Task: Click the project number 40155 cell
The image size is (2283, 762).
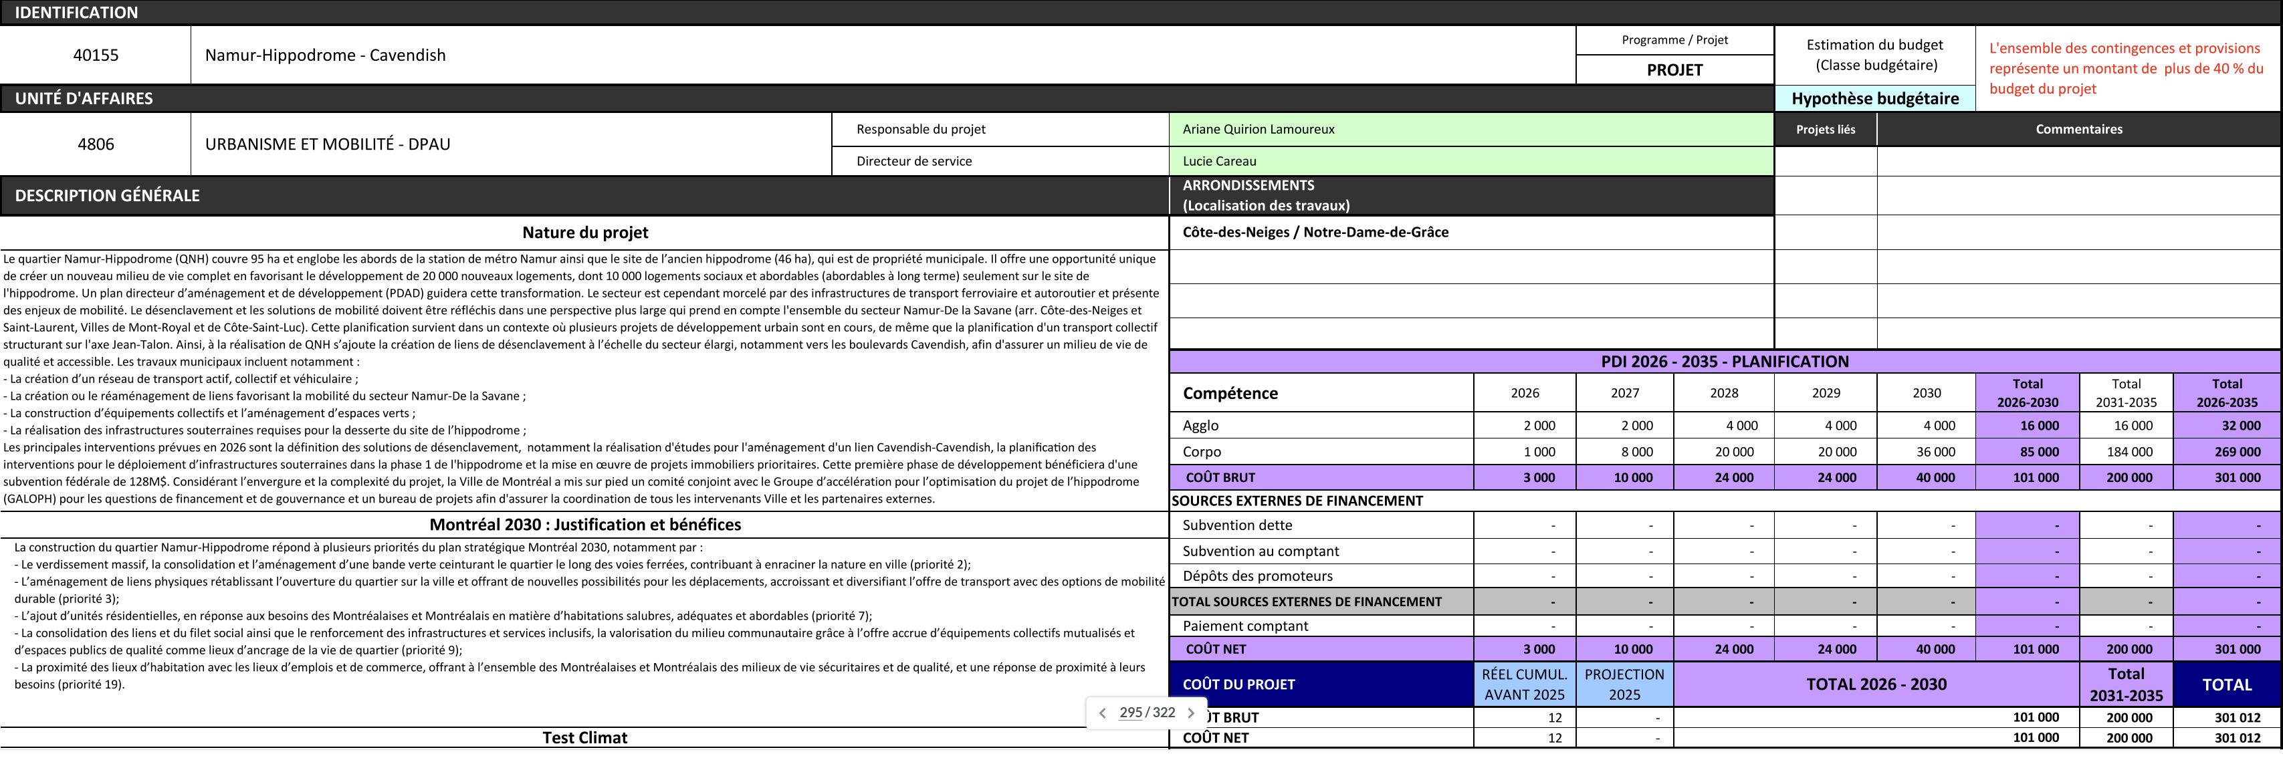Action: pos(96,55)
